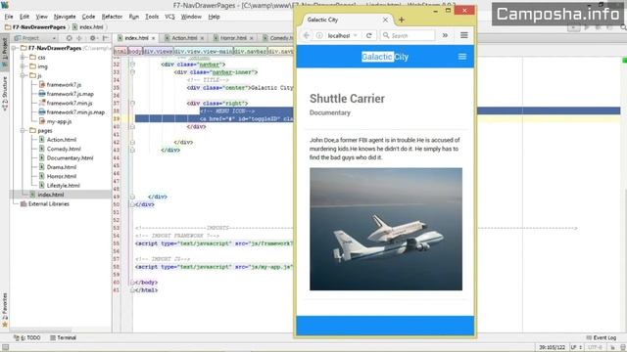The image size is (627, 352).
Task: Collapse the pages folder
Action: pos(24,130)
